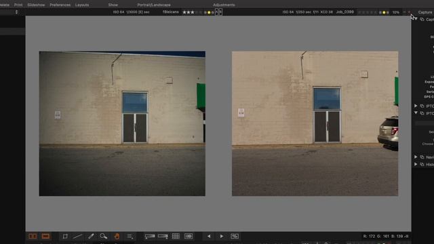Select the eyedropper neutralize tool
The height and width of the screenshot is (244, 434).
pyautogui.click(x=91, y=237)
